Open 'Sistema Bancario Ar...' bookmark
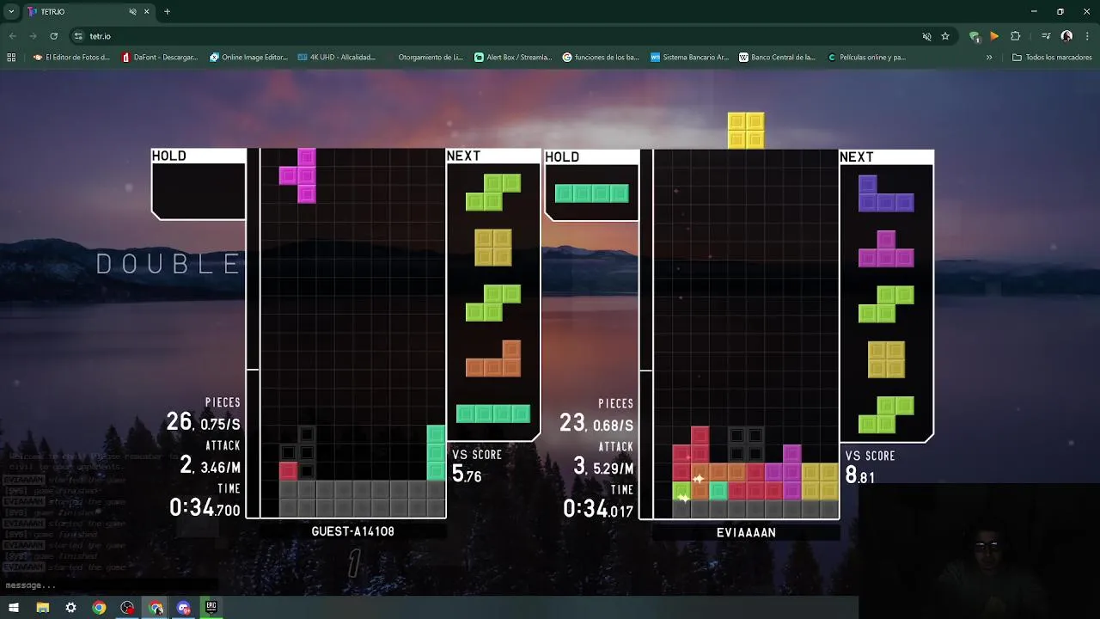The image size is (1100, 619). tap(689, 58)
